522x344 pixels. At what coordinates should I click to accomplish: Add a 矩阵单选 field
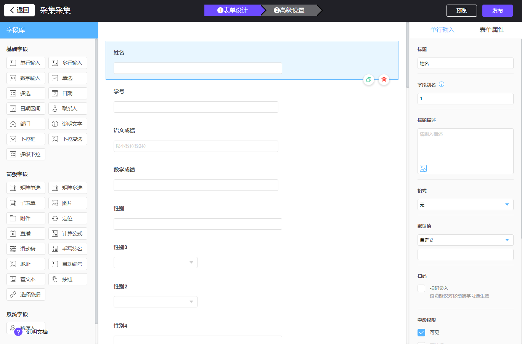(x=26, y=188)
